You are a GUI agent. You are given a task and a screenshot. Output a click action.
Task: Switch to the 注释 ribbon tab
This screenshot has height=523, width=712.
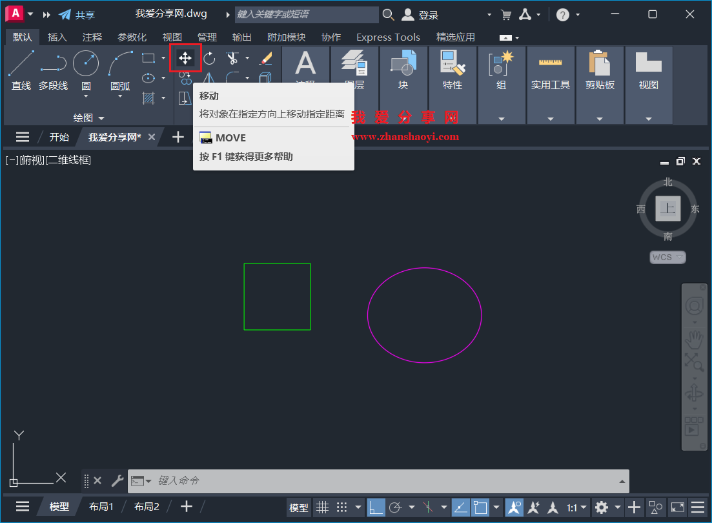click(x=92, y=37)
